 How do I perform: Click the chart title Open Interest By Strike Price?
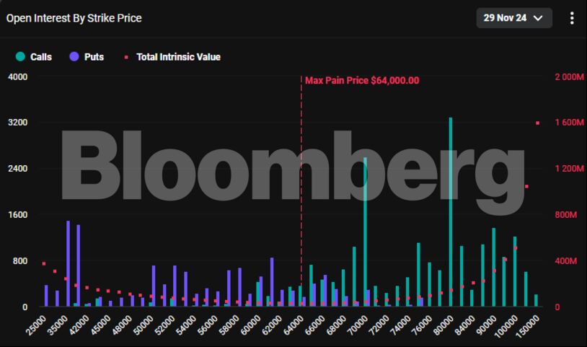point(74,18)
